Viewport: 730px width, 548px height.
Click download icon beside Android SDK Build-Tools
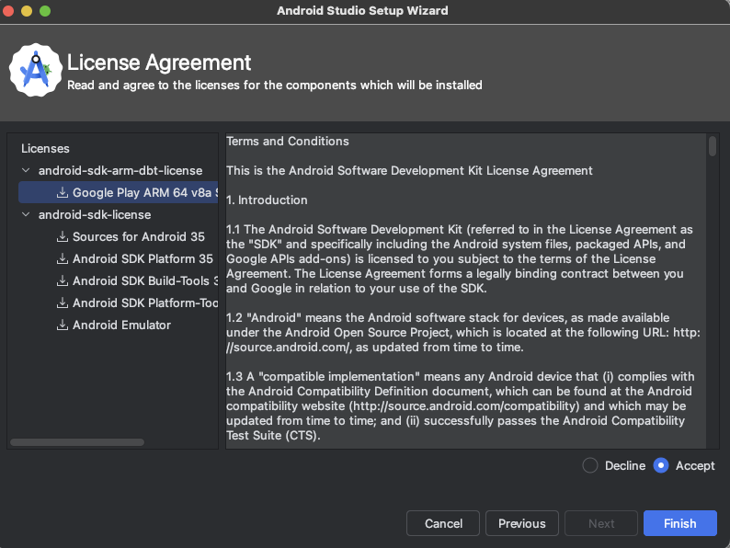pyautogui.click(x=63, y=280)
